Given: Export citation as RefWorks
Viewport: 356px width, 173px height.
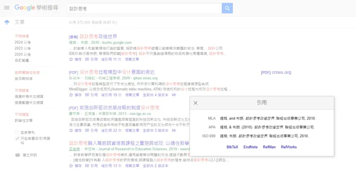Looking at the screenshot, I should click(x=289, y=147).
